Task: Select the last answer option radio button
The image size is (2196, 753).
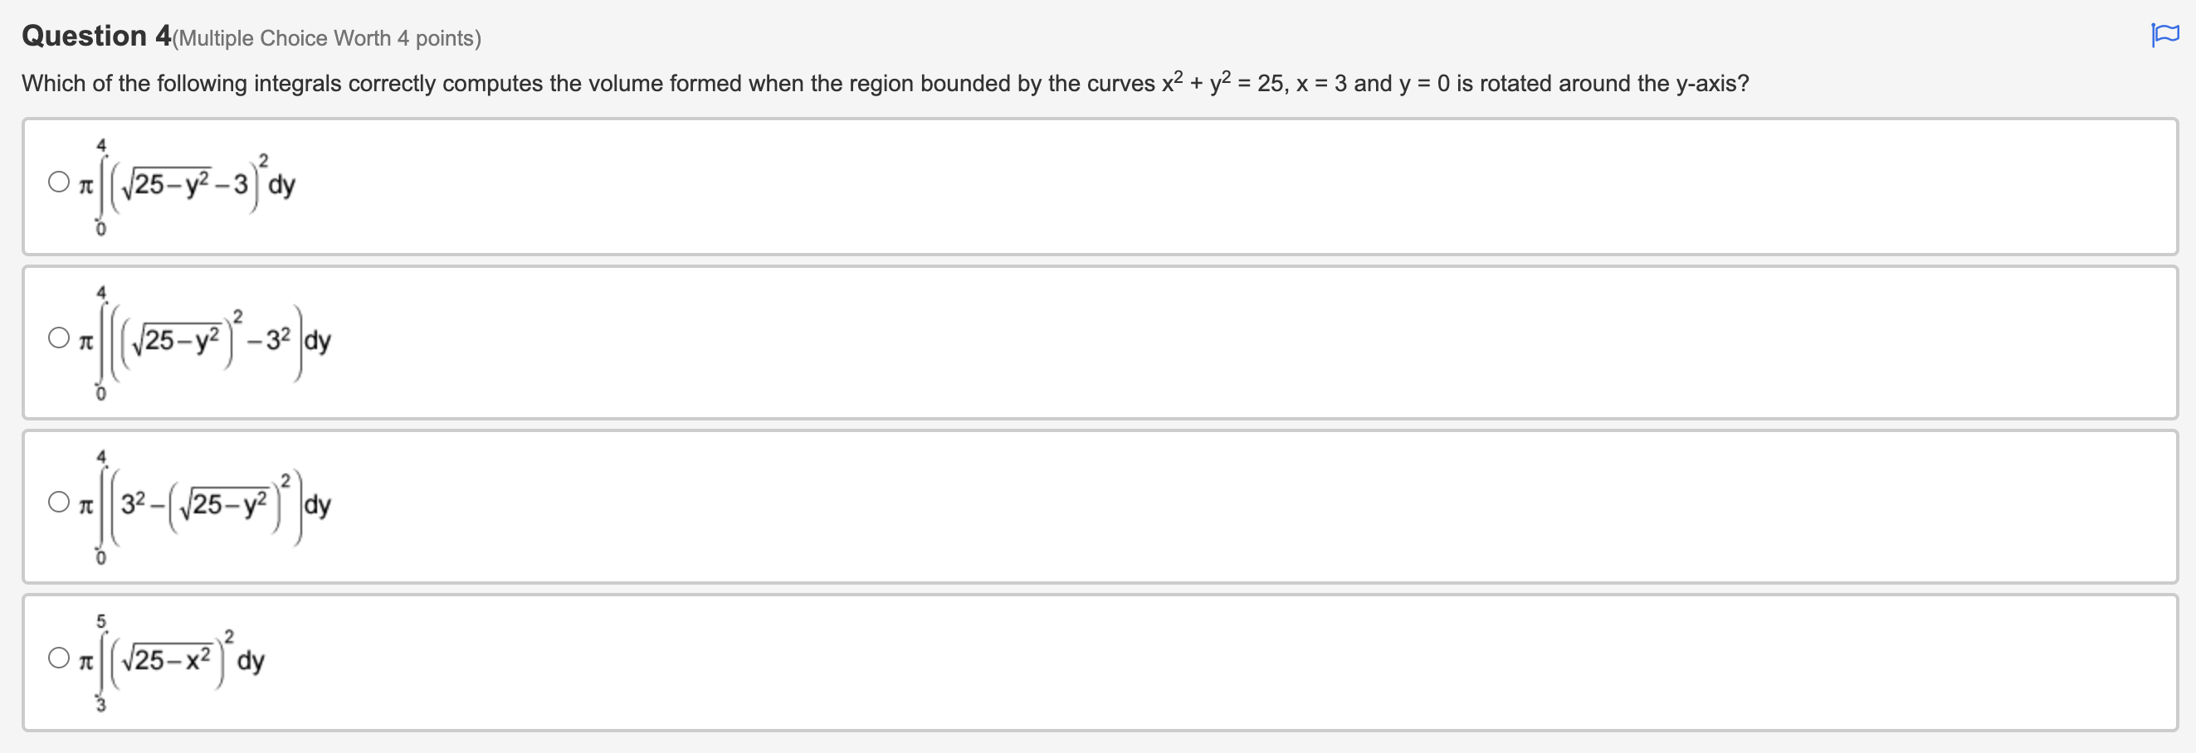Action: [x=58, y=658]
